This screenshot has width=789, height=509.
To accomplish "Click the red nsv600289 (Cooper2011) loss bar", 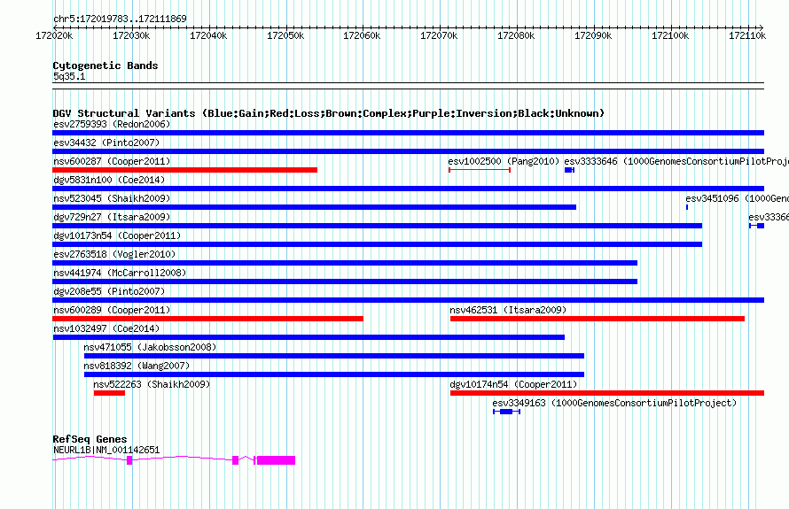I will (x=207, y=319).
